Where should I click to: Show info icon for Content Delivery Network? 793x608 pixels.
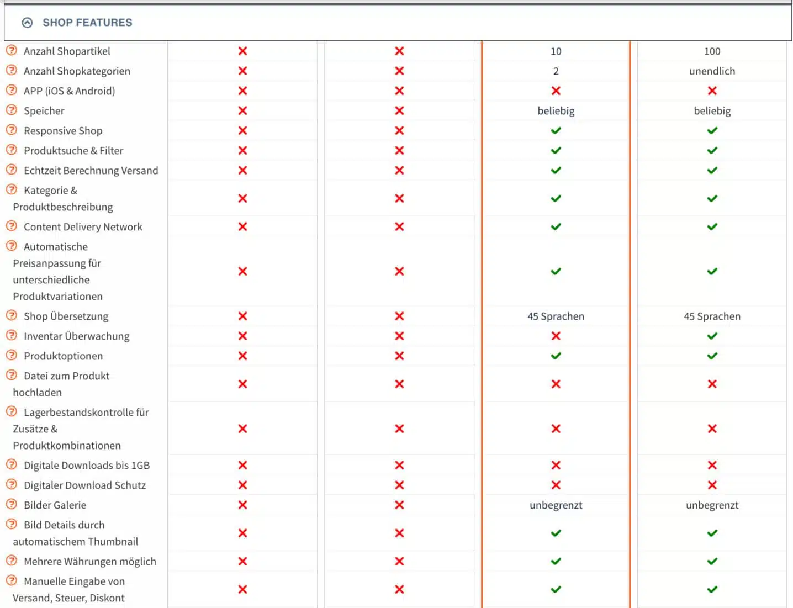click(x=12, y=226)
